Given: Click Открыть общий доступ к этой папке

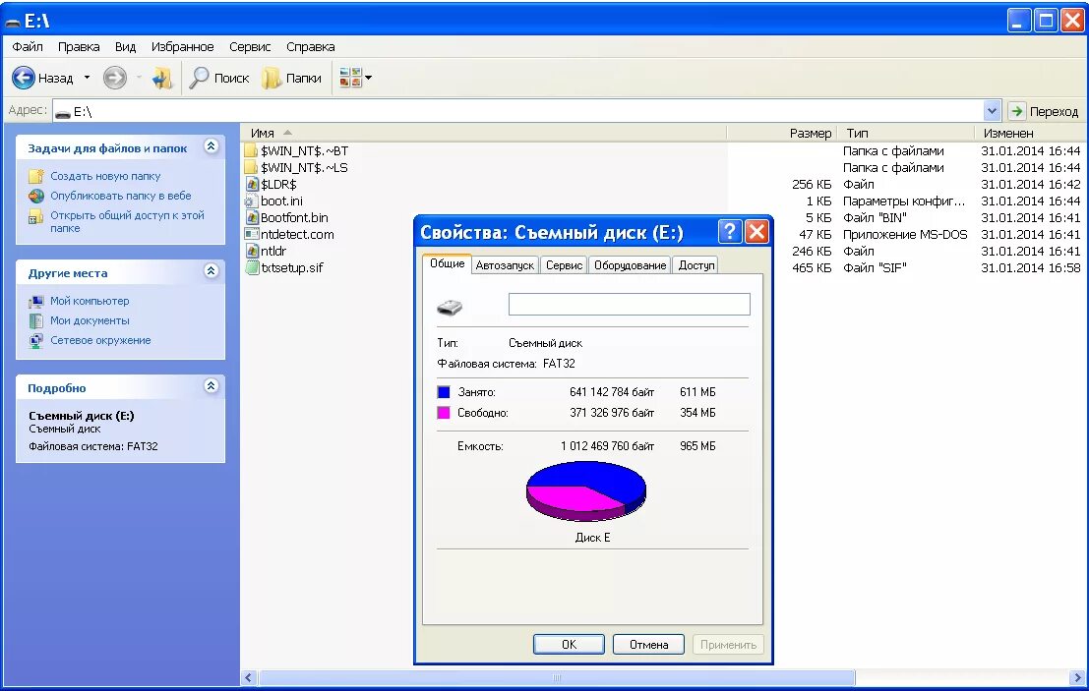Looking at the screenshot, I should coord(127,221).
